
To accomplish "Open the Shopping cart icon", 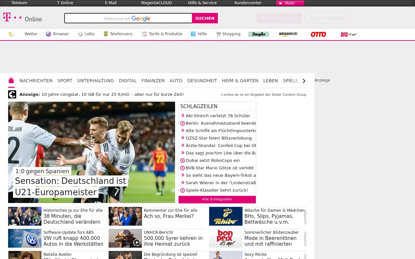I will coord(218,34).
